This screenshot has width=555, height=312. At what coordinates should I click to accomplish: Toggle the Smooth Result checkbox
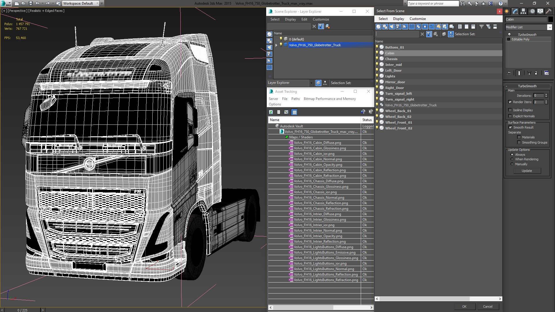[x=510, y=127]
